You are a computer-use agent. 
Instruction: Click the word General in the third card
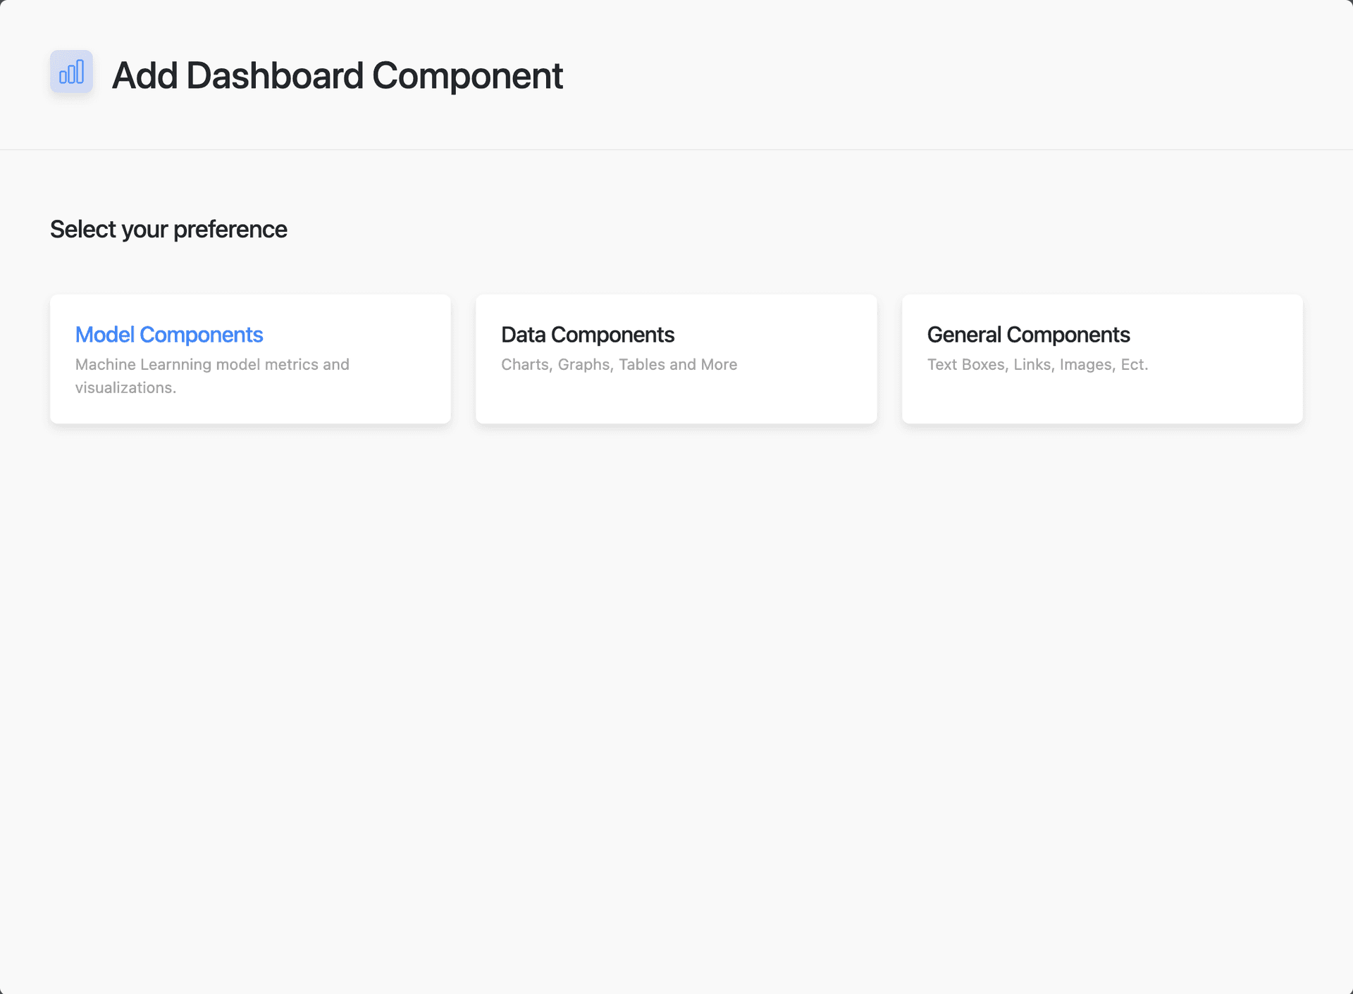pos(964,335)
